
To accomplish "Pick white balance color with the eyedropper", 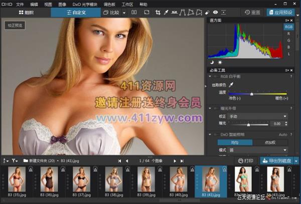I will [231, 85].
